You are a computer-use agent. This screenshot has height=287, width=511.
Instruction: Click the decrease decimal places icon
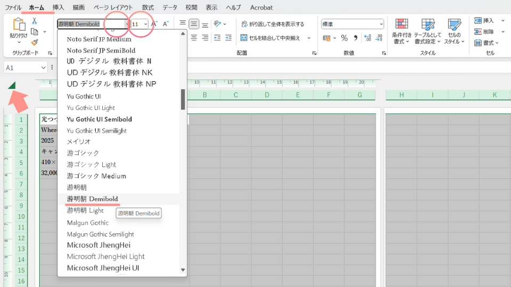coord(378,38)
